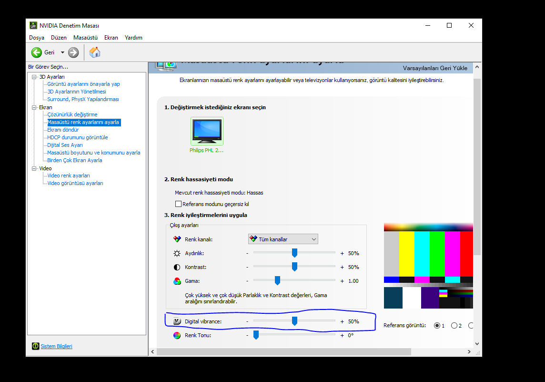The height and width of the screenshot is (382, 545).
Task: Click vertical scrollbar up arrow
Action: tap(477, 67)
